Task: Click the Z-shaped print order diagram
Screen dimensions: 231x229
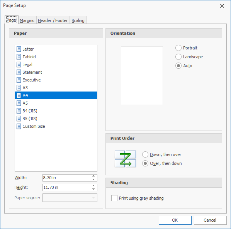Action: pyautogui.click(x=125, y=159)
